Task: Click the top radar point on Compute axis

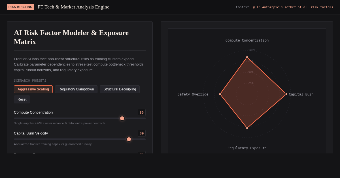Action: [247, 57]
